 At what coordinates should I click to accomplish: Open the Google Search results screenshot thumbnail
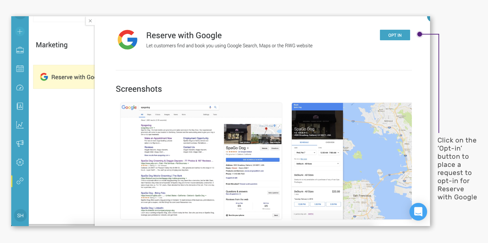pyautogui.click(x=201, y=161)
